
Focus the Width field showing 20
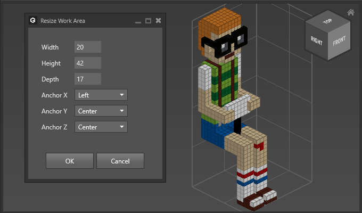[88, 47]
